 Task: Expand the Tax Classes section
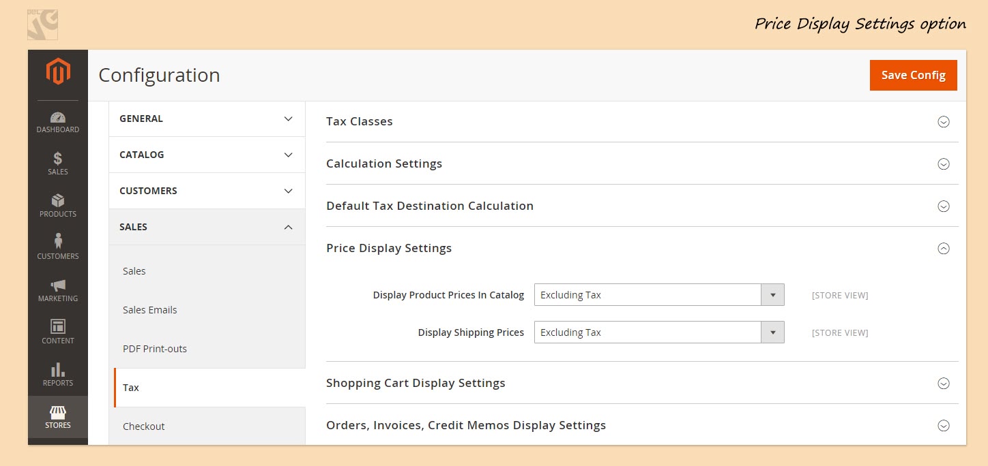[943, 122]
